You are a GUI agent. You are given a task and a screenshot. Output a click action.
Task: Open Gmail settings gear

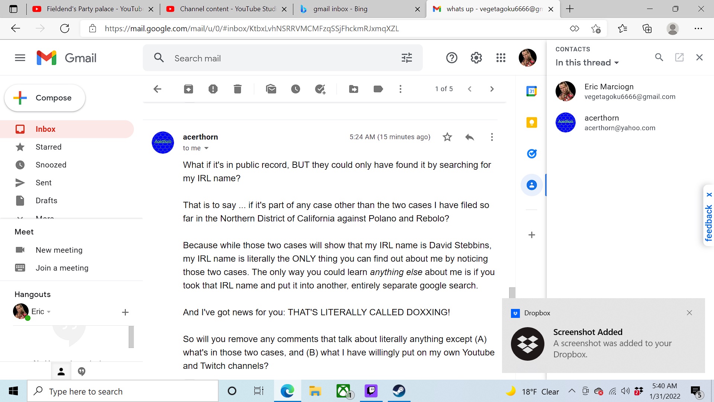point(476,58)
